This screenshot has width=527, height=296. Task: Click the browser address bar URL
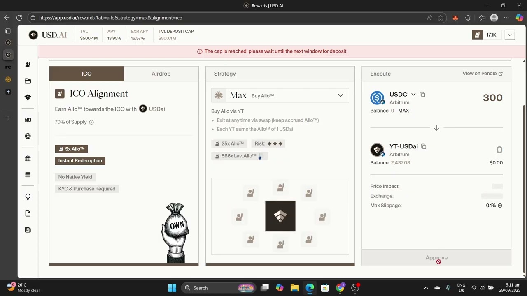[111, 18]
